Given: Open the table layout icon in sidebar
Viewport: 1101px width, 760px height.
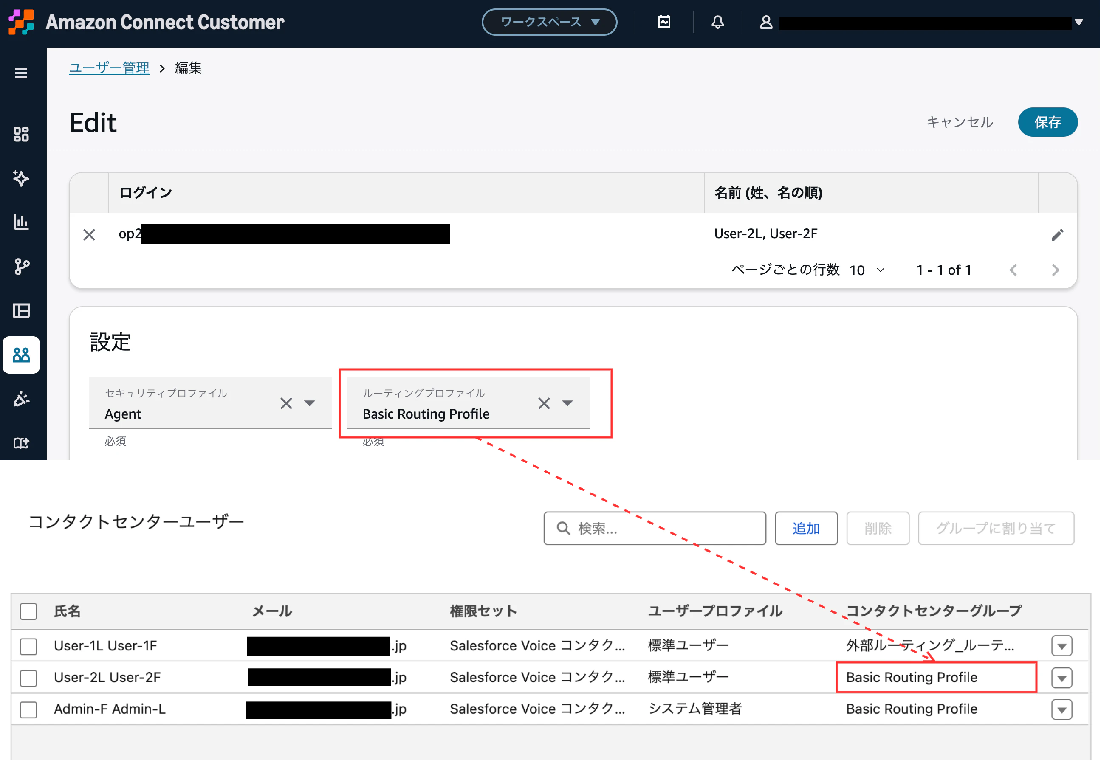Looking at the screenshot, I should pos(21,311).
